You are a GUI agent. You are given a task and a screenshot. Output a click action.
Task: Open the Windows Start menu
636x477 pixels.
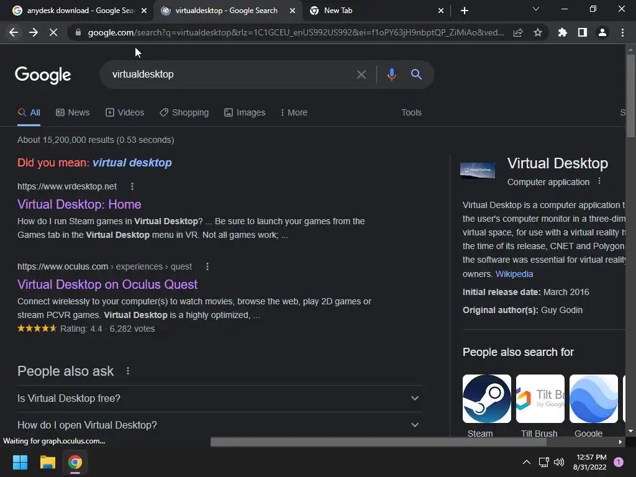click(20, 462)
